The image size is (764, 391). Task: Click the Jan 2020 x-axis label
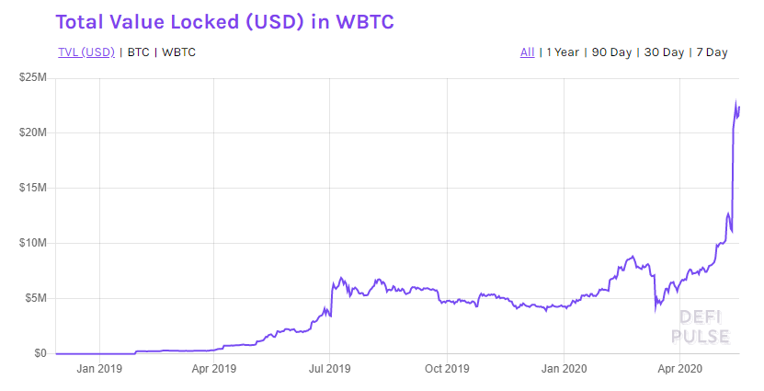563,369
